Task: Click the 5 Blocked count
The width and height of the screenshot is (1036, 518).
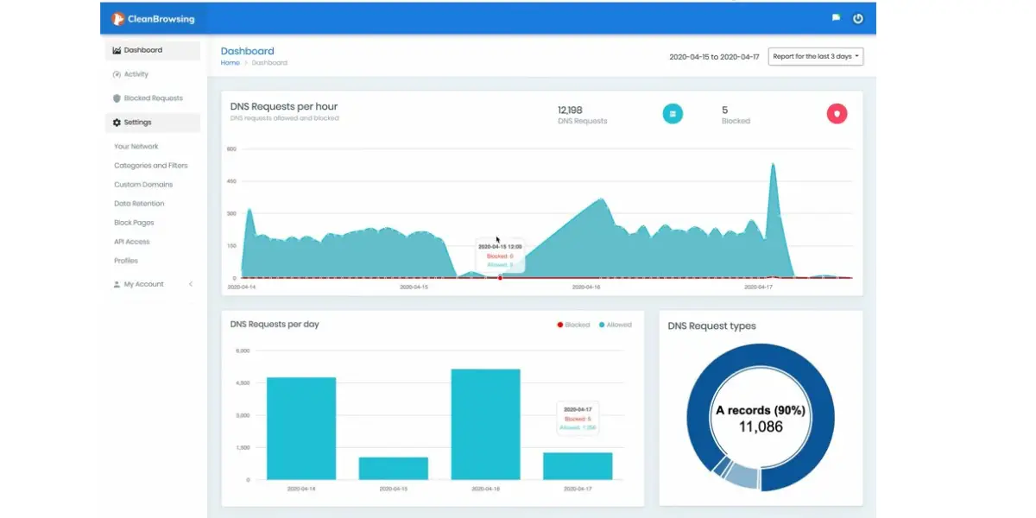Action: 724,111
